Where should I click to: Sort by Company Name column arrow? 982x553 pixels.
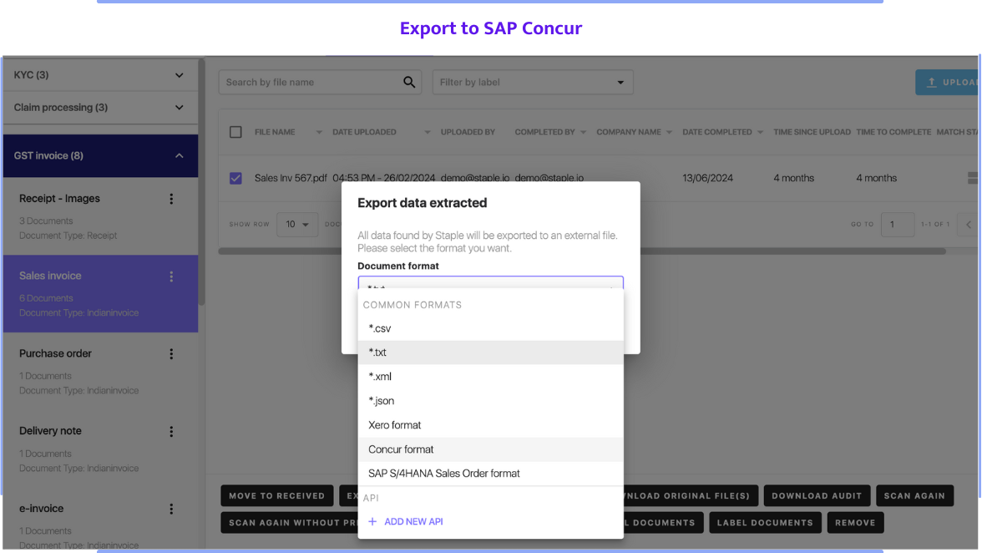point(669,132)
